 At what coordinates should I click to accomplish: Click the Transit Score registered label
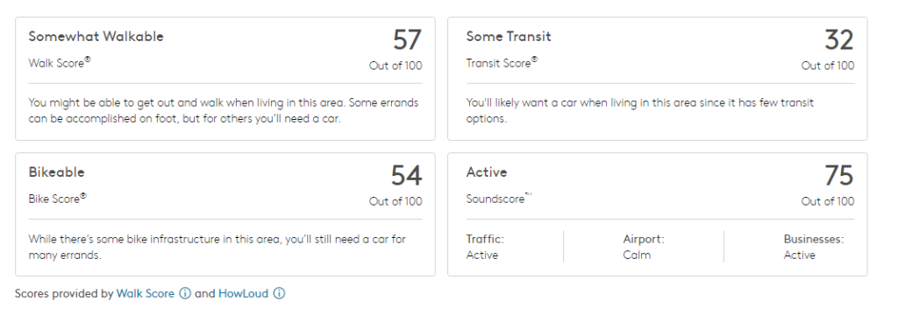click(x=502, y=63)
